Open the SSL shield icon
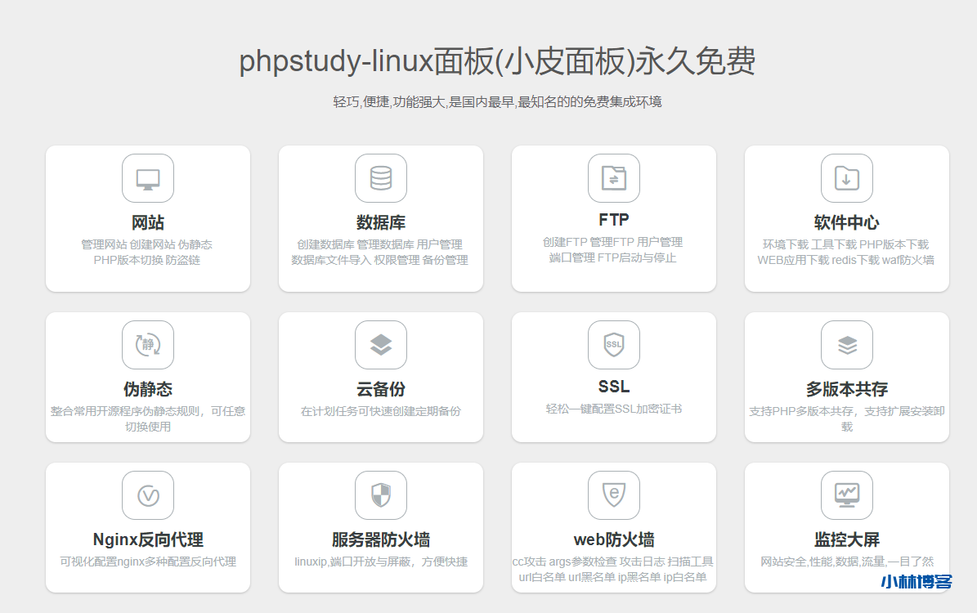Image resolution: width=977 pixels, height=613 pixels. tap(613, 345)
